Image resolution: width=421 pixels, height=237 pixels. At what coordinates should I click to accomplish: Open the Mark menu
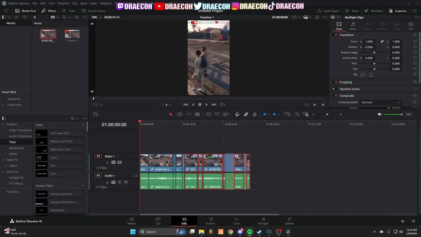(84, 3)
